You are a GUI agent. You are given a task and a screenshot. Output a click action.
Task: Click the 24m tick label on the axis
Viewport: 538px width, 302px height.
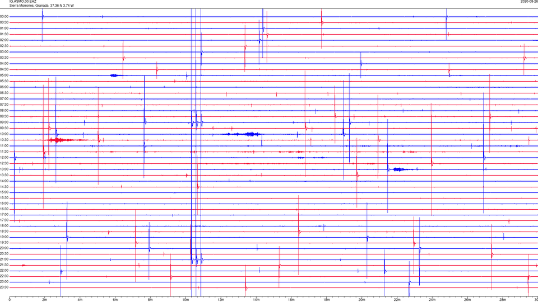click(432, 300)
